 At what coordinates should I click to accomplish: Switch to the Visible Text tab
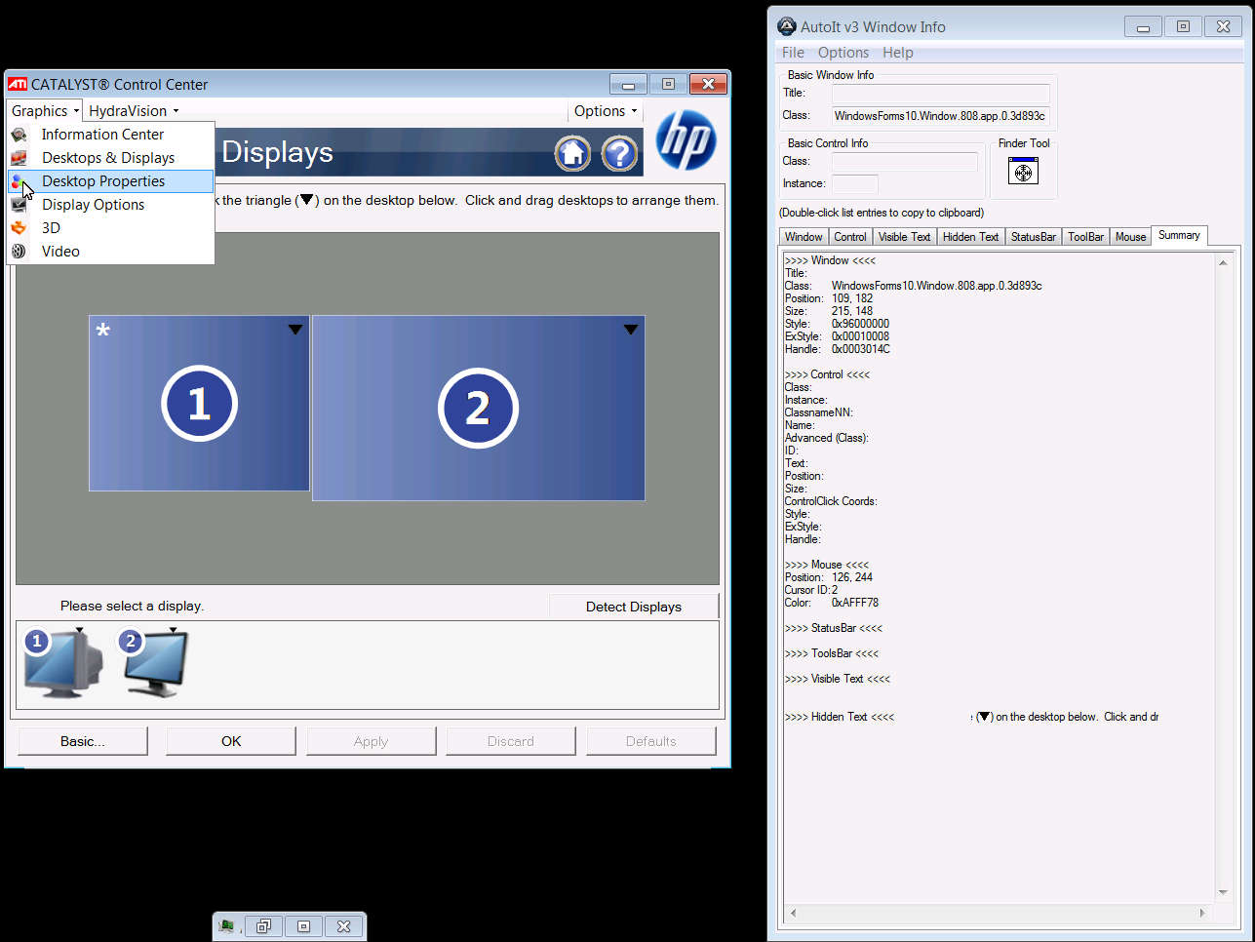point(904,237)
